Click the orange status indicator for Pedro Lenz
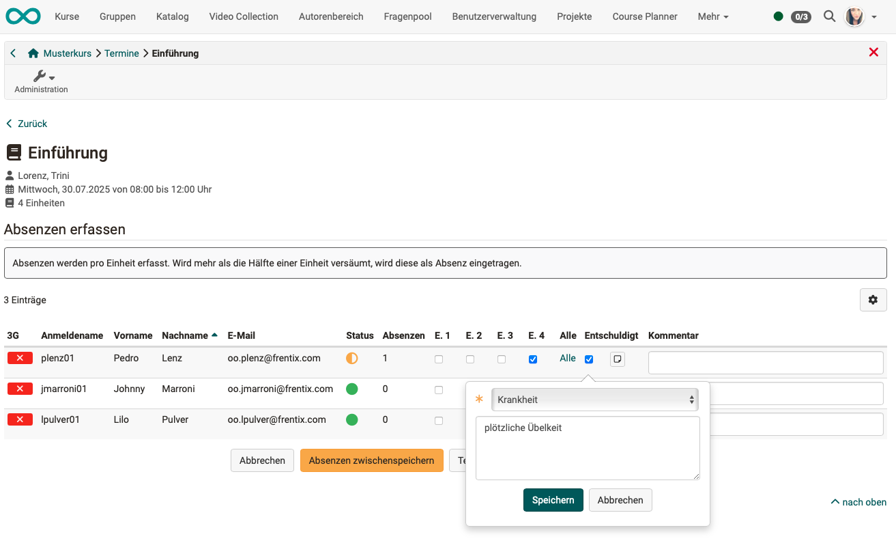The image size is (896, 541). (353, 357)
